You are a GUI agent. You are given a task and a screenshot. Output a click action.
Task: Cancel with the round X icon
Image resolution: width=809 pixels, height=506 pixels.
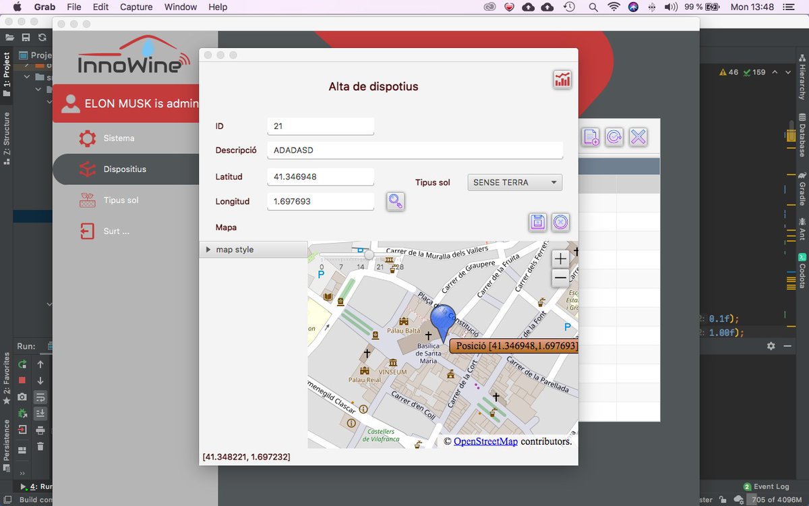561,222
